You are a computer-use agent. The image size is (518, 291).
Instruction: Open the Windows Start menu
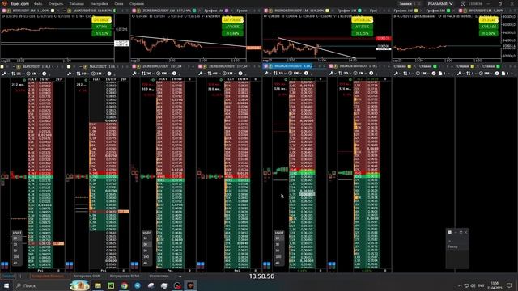pyautogui.click(x=6, y=285)
